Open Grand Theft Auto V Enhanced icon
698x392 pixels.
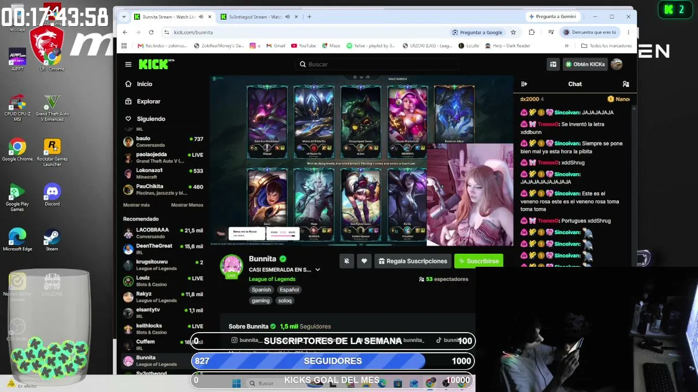point(52,108)
